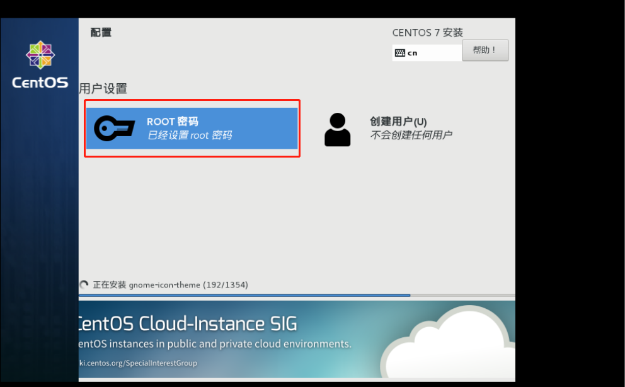Click the installation progress bar

click(297, 296)
